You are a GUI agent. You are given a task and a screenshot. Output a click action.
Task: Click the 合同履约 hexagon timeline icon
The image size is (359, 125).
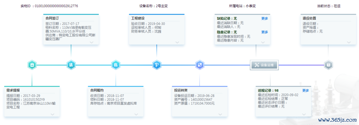116,65
